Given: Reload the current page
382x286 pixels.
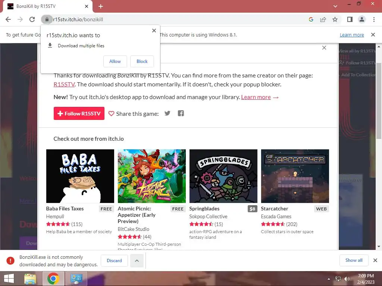Looking at the screenshot, I should (x=32, y=19).
